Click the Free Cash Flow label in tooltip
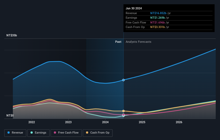Image resolution: width=220 pixels, height=140 pixels. pyautogui.click(x=136, y=22)
